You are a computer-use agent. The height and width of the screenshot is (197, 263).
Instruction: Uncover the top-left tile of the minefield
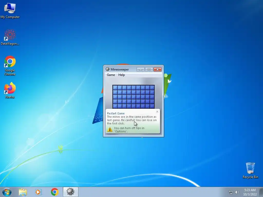(115, 87)
